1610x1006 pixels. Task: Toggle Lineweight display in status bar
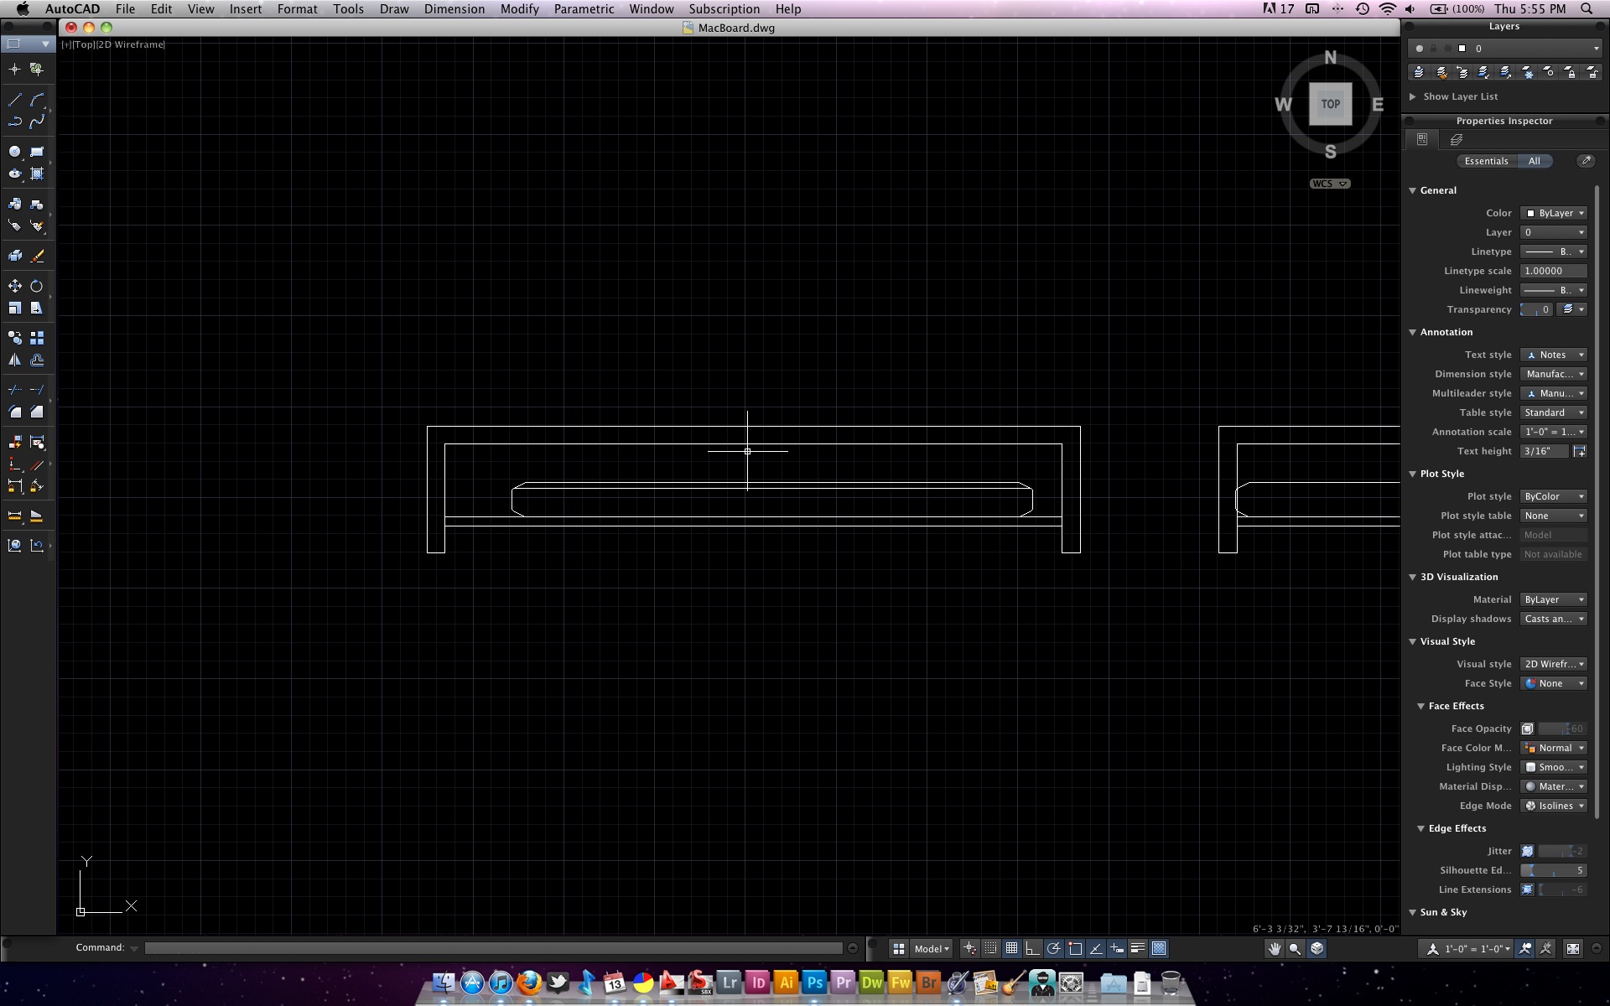click(x=1138, y=949)
